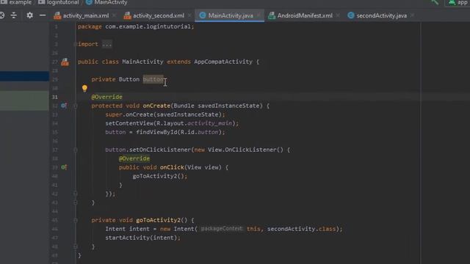Click the packageContext parameter hint
Screen dimensions: 470x264
[221, 229]
